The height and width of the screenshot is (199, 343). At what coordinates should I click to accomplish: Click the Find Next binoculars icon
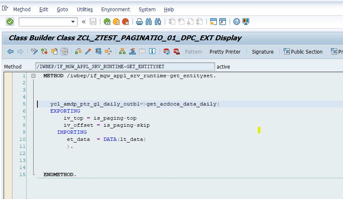(x=158, y=22)
